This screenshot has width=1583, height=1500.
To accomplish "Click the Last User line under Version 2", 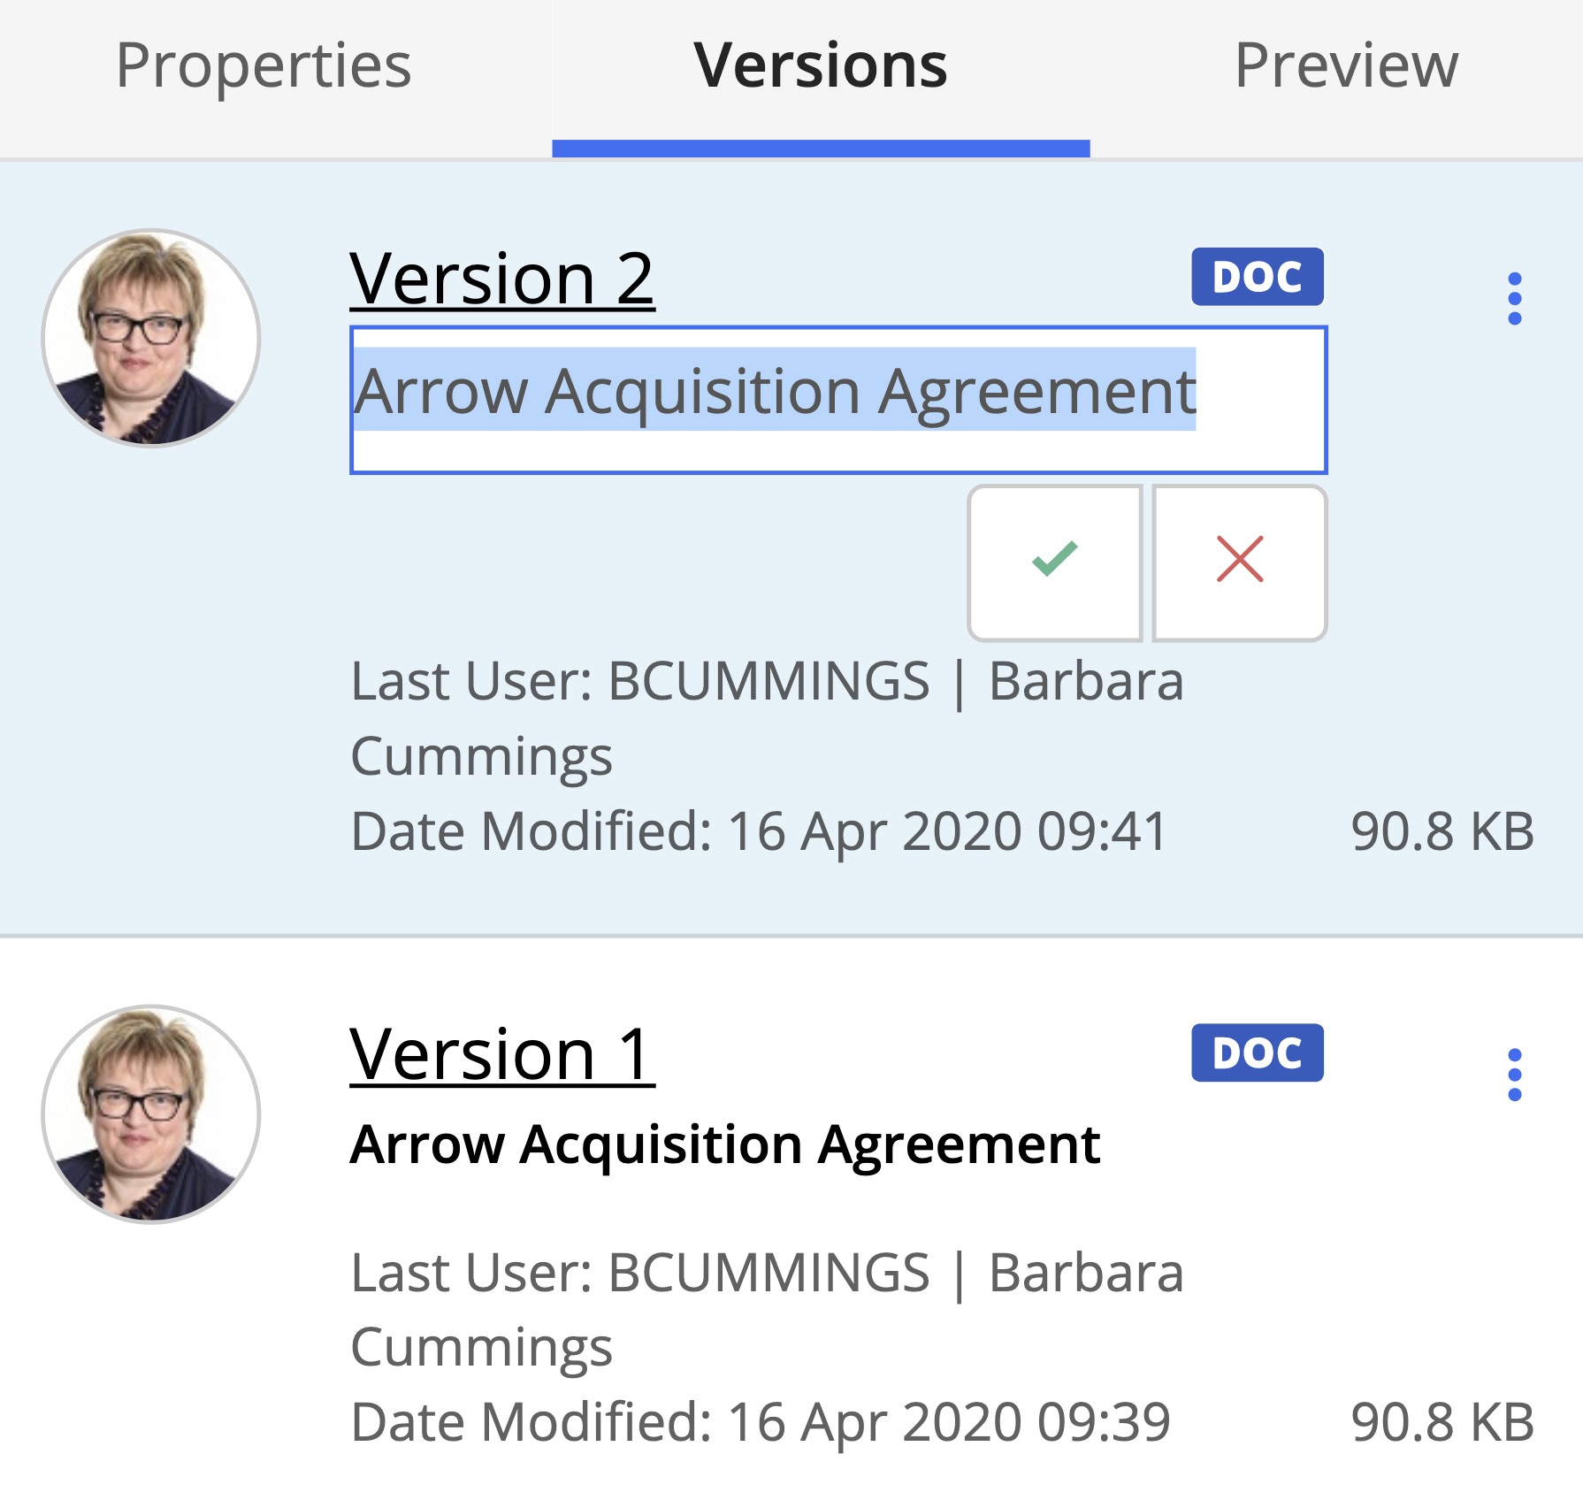I will coord(766,682).
